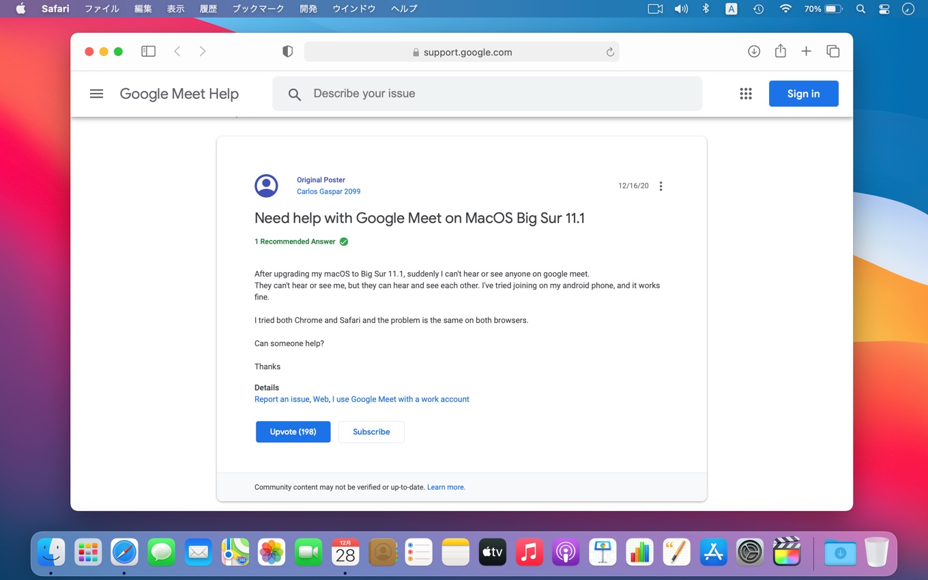
Task: Open Podcasts from the Dock
Action: point(566,552)
